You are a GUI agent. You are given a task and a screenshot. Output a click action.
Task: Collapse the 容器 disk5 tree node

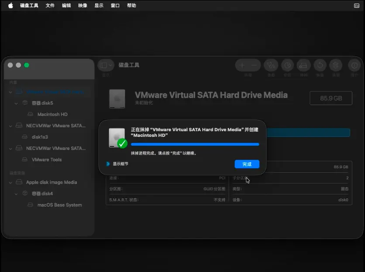[x=17, y=103]
